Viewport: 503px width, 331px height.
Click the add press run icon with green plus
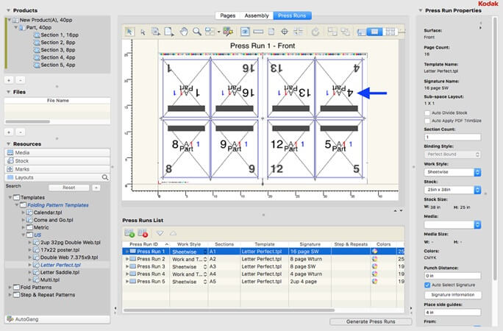click(x=129, y=233)
